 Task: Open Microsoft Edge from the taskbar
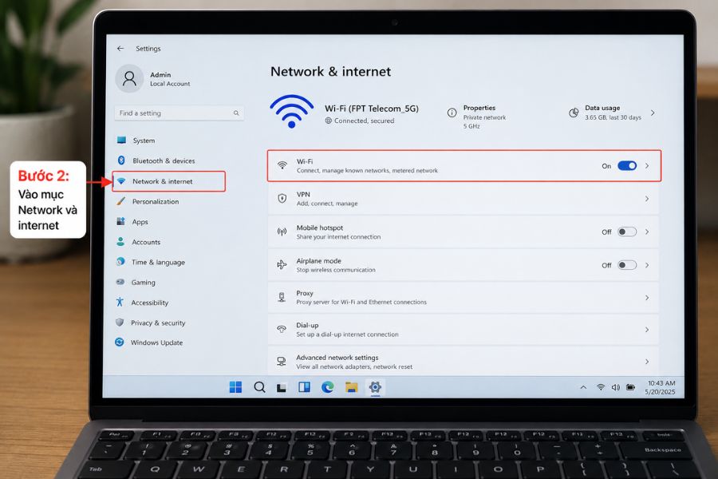point(327,387)
